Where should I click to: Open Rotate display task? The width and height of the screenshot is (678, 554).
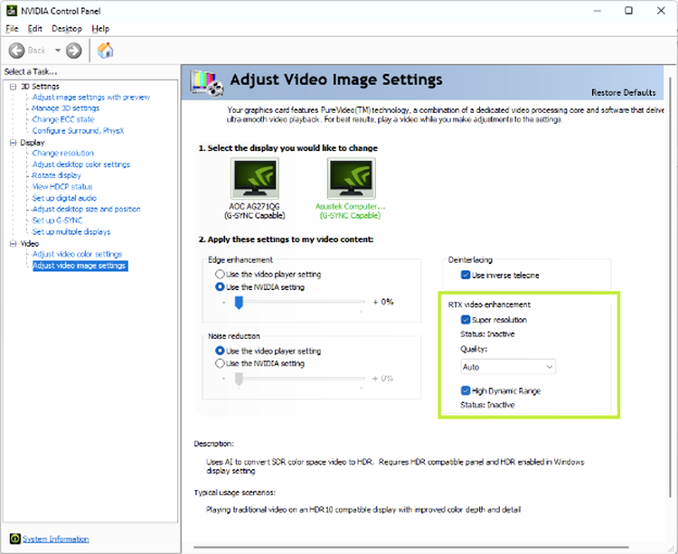[x=57, y=175]
